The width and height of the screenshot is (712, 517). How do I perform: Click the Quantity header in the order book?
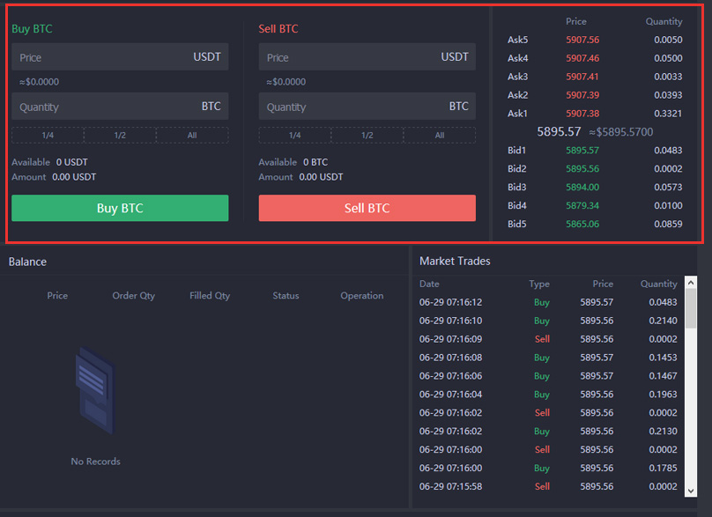[664, 21]
